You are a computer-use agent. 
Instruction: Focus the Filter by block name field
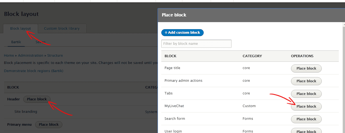196,44
